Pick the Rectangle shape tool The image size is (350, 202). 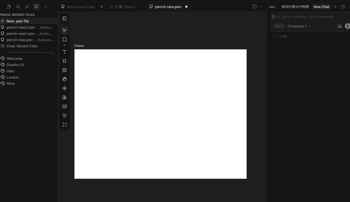pyautogui.click(x=64, y=39)
